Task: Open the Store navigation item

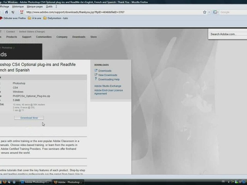Action: click(x=94, y=37)
